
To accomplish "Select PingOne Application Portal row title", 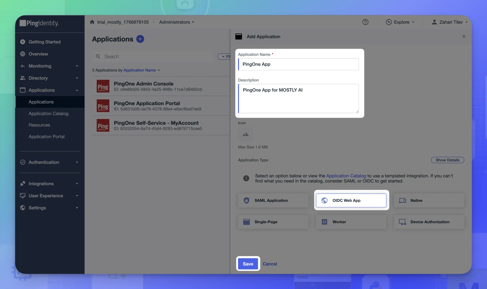I will pyautogui.click(x=147, y=103).
